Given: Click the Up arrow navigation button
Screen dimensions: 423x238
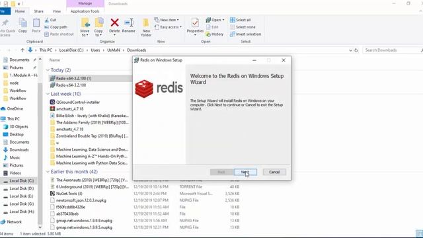Looking at the screenshot, I should [x=22, y=50].
